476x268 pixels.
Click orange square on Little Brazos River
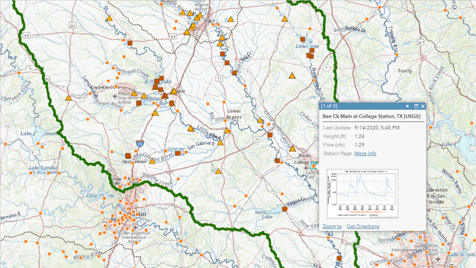(x=270, y=135)
